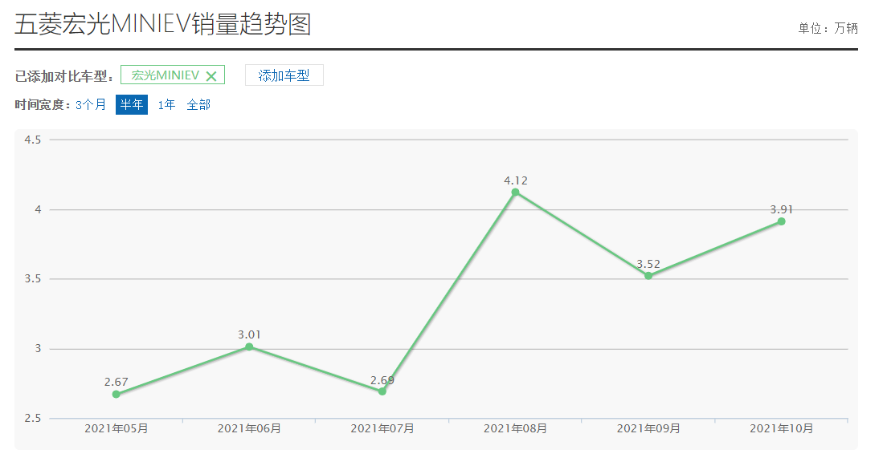
Task: Click the 2021年10月 data point 3.91
Action: (782, 221)
